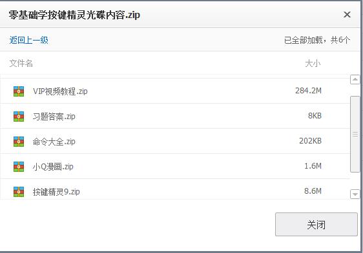
Task: Click the VIP视频教程.zip archive icon
Action: tap(19, 91)
